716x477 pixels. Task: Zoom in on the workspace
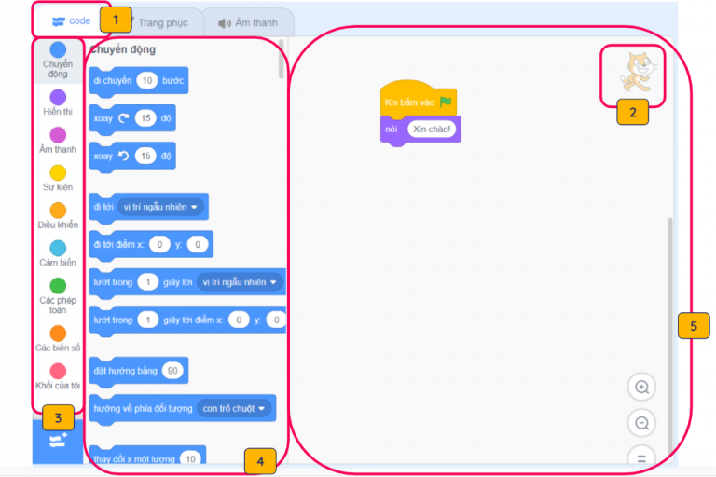(x=641, y=387)
